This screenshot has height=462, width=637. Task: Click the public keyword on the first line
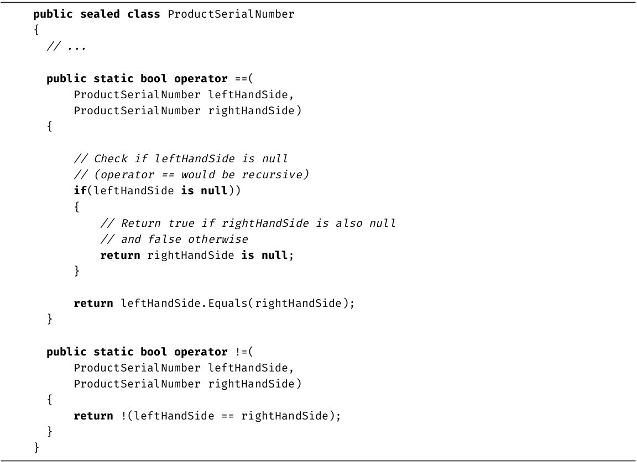click(x=53, y=14)
